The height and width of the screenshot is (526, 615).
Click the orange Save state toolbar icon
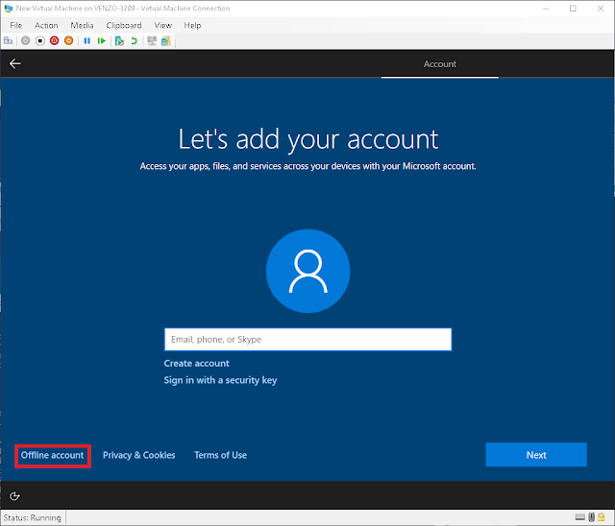[x=68, y=40]
